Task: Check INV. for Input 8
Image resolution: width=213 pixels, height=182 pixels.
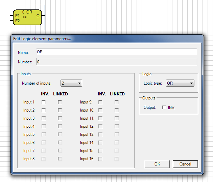Action: tap(44, 159)
